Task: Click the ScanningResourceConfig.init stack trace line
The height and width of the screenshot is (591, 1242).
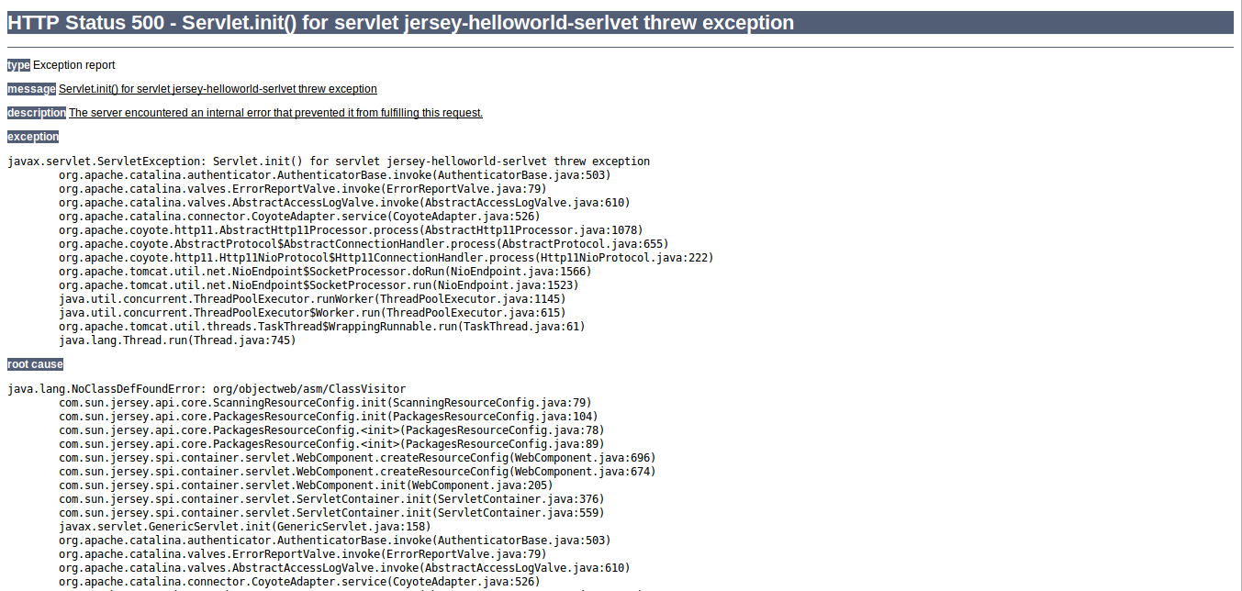Action: pyautogui.click(x=325, y=403)
